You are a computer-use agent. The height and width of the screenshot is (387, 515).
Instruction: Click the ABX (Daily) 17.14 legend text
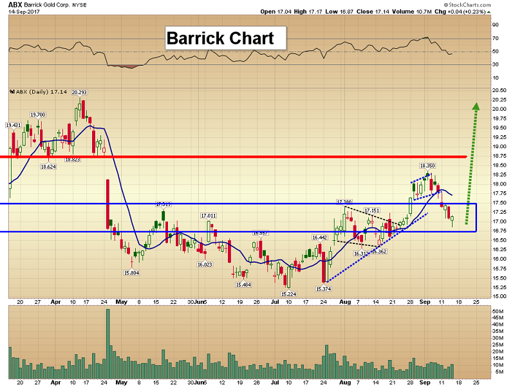click(42, 92)
